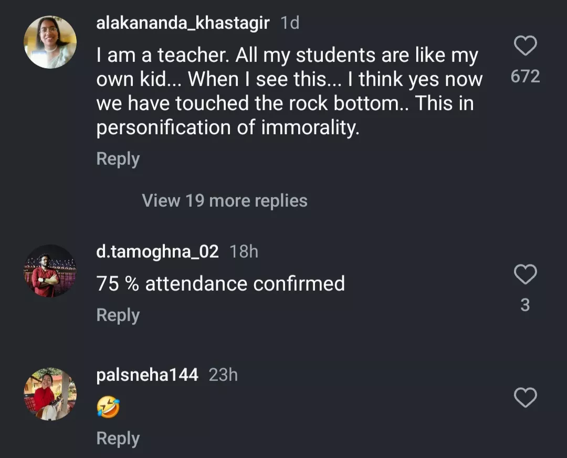Like palsneha144's laughing emoji comment
The image size is (567, 458).
[x=524, y=398]
